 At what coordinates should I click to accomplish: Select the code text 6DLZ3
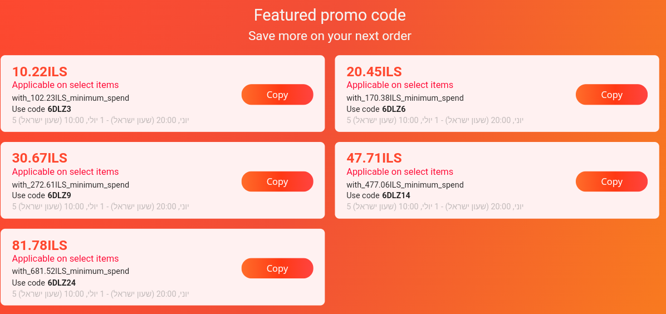(x=60, y=109)
